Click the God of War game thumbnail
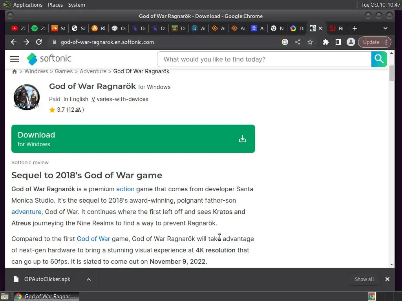 click(27, 97)
